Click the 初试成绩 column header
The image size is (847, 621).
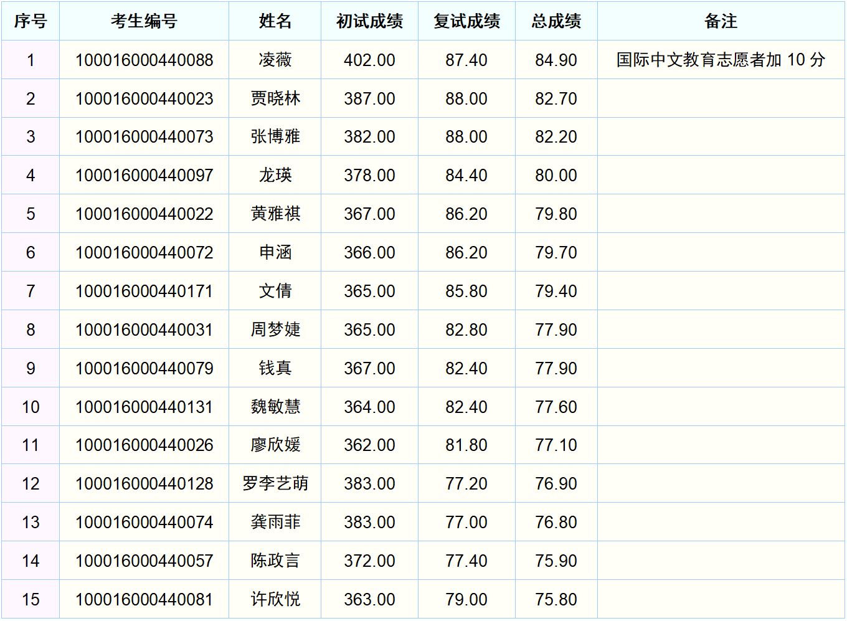tap(369, 21)
